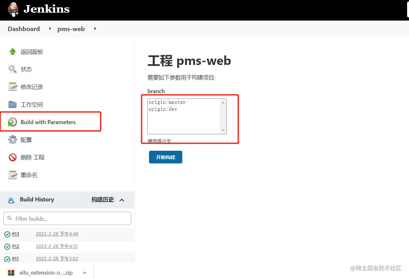
Task: Open build #13 link
Action: 16,234
